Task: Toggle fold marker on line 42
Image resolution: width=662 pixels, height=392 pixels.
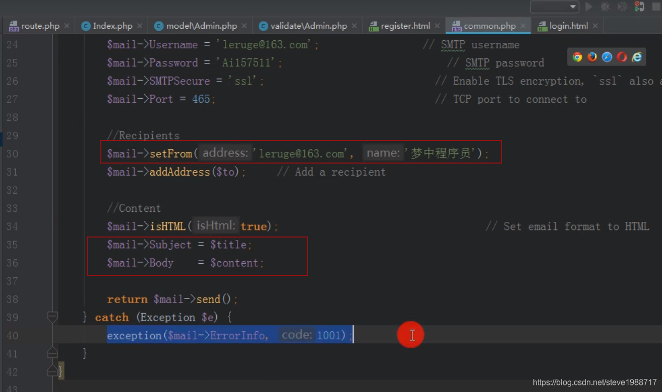Action: tap(52, 371)
